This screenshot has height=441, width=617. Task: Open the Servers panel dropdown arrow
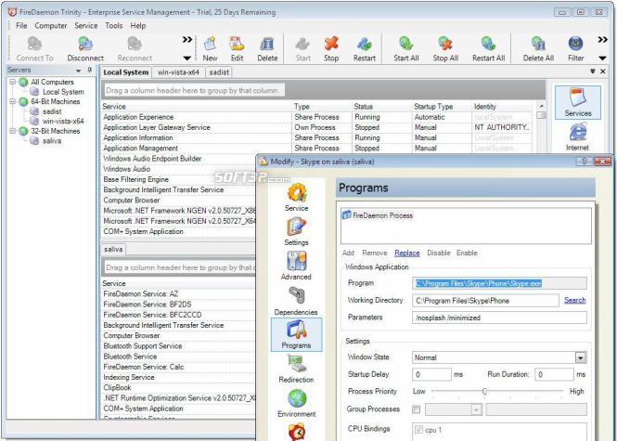(x=78, y=71)
